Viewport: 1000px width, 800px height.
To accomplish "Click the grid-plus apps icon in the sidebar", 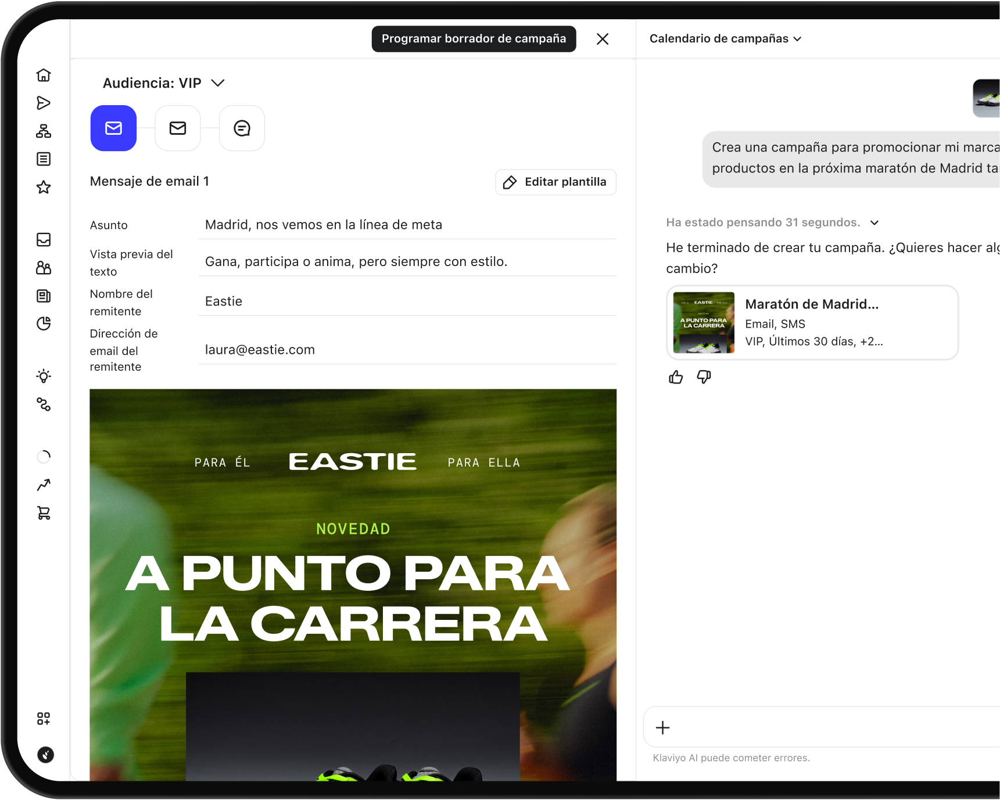I will 44,719.
